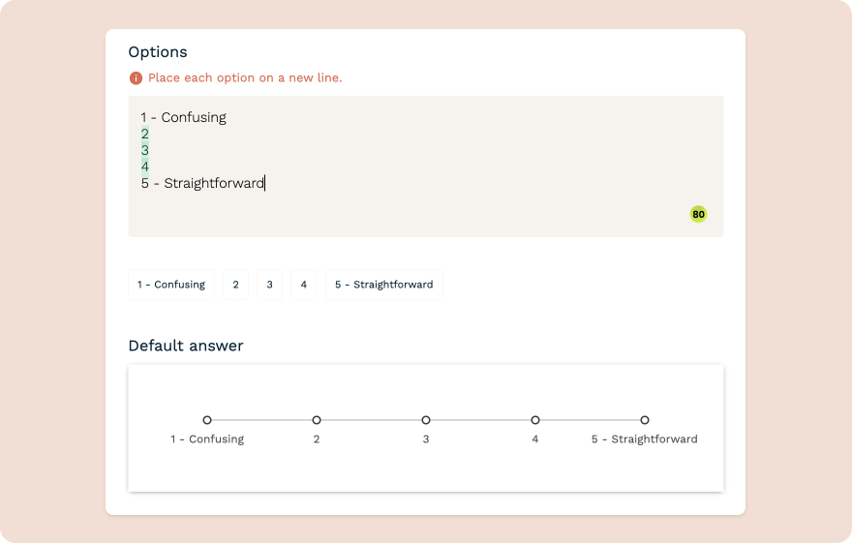
Task: Choose the '5 - Straightforward' radio point
Action: click(x=645, y=420)
